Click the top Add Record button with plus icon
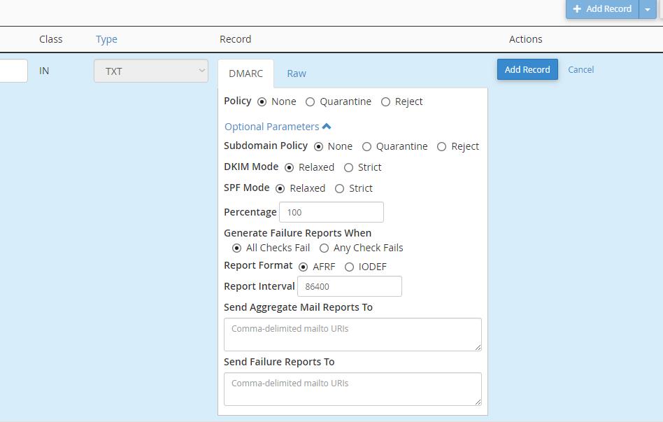The height and width of the screenshot is (422, 663). 602,9
